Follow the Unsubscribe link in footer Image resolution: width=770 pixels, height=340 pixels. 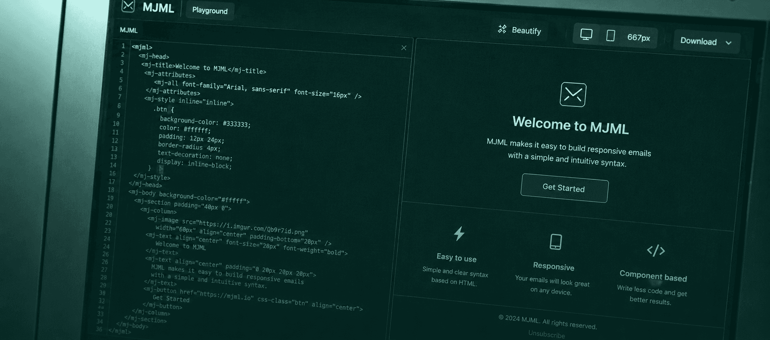[547, 334]
